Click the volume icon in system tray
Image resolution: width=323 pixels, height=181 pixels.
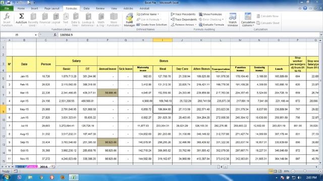tap(299, 177)
